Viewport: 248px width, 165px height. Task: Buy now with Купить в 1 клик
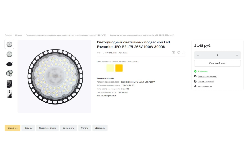(217, 63)
